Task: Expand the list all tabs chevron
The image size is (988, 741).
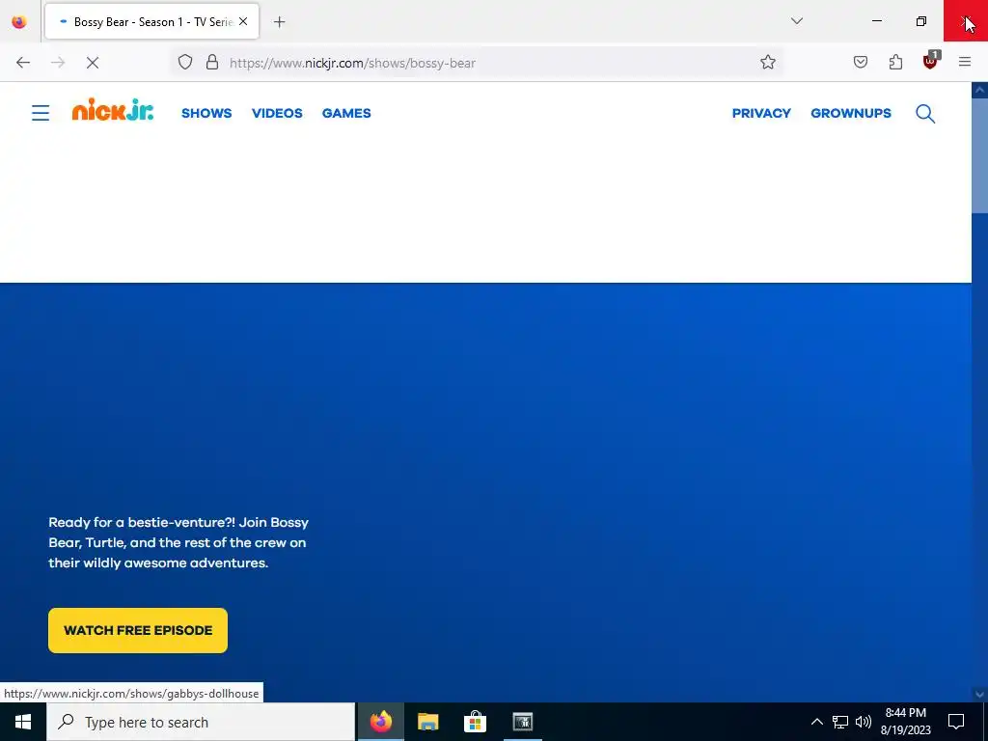Action: 796,21
